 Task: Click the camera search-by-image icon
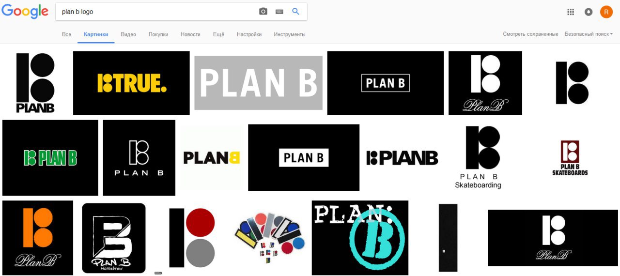click(263, 12)
